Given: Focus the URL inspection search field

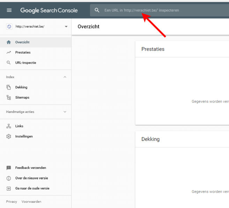Looking at the screenshot, I should point(160,10).
